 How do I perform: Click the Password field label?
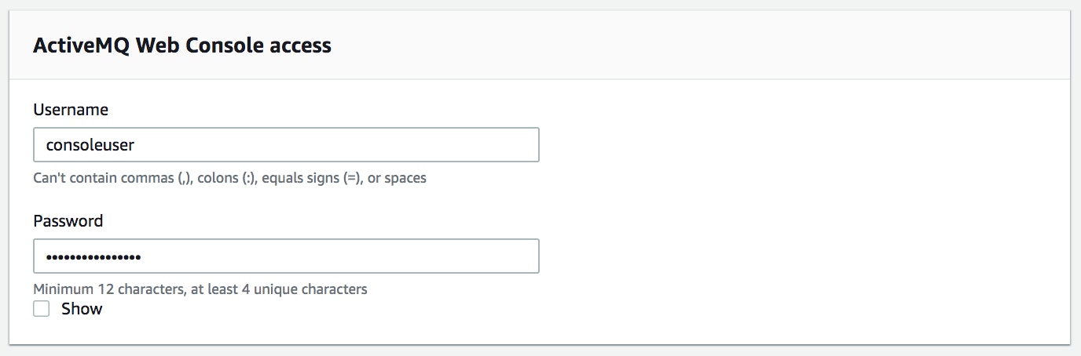(68, 221)
